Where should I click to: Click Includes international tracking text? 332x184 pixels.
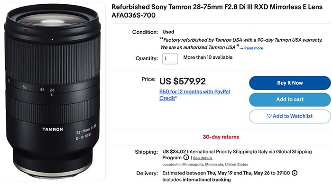pyautogui.click(x=196, y=180)
